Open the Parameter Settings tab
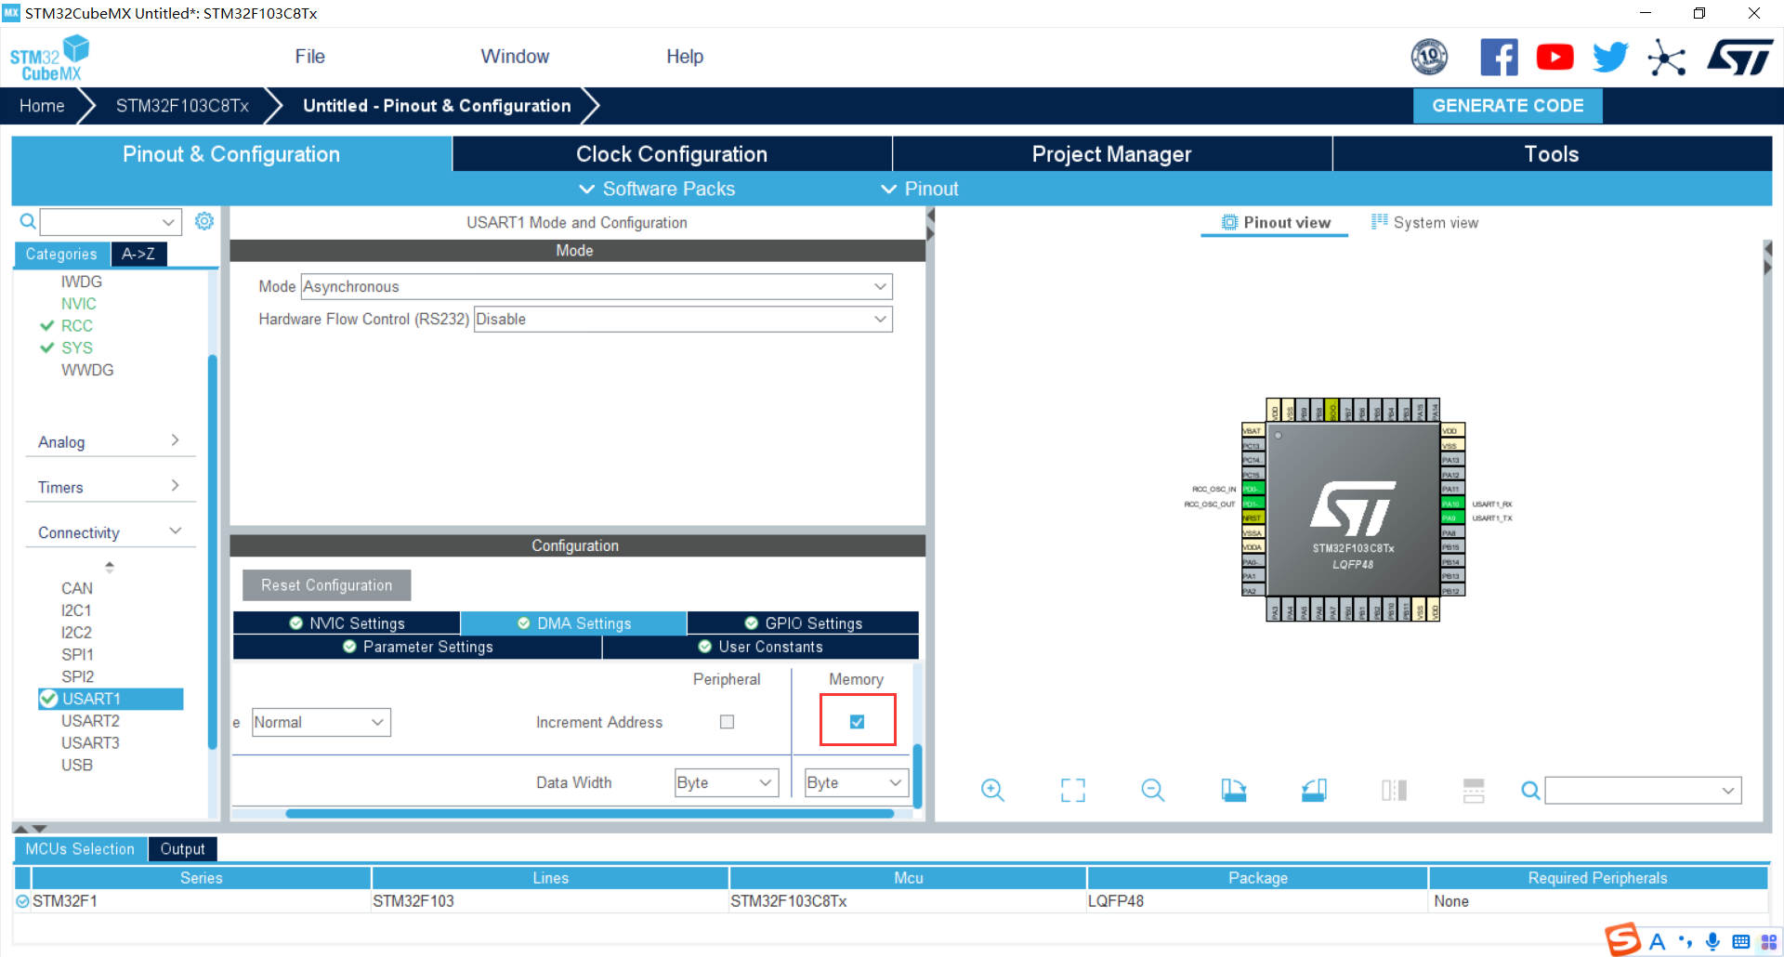 point(417,648)
